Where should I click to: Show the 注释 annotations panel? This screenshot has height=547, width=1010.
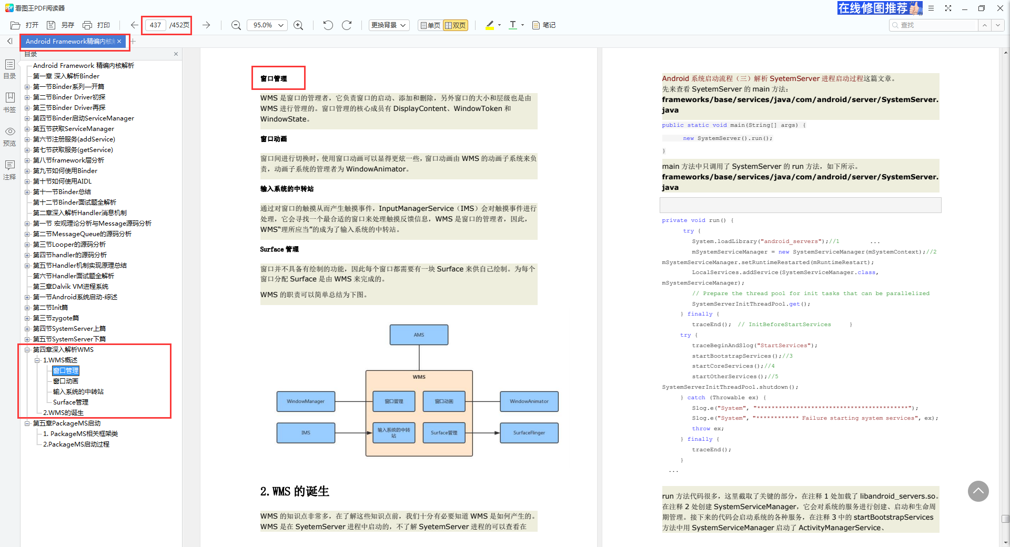pyautogui.click(x=9, y=170)
